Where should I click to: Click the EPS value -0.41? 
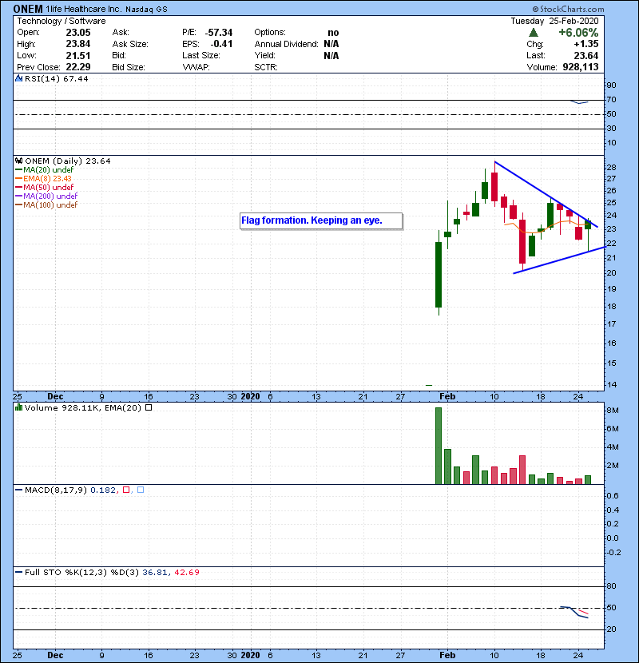tap(221, 44)
